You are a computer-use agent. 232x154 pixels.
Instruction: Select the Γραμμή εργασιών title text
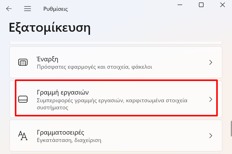pos(63,92)
